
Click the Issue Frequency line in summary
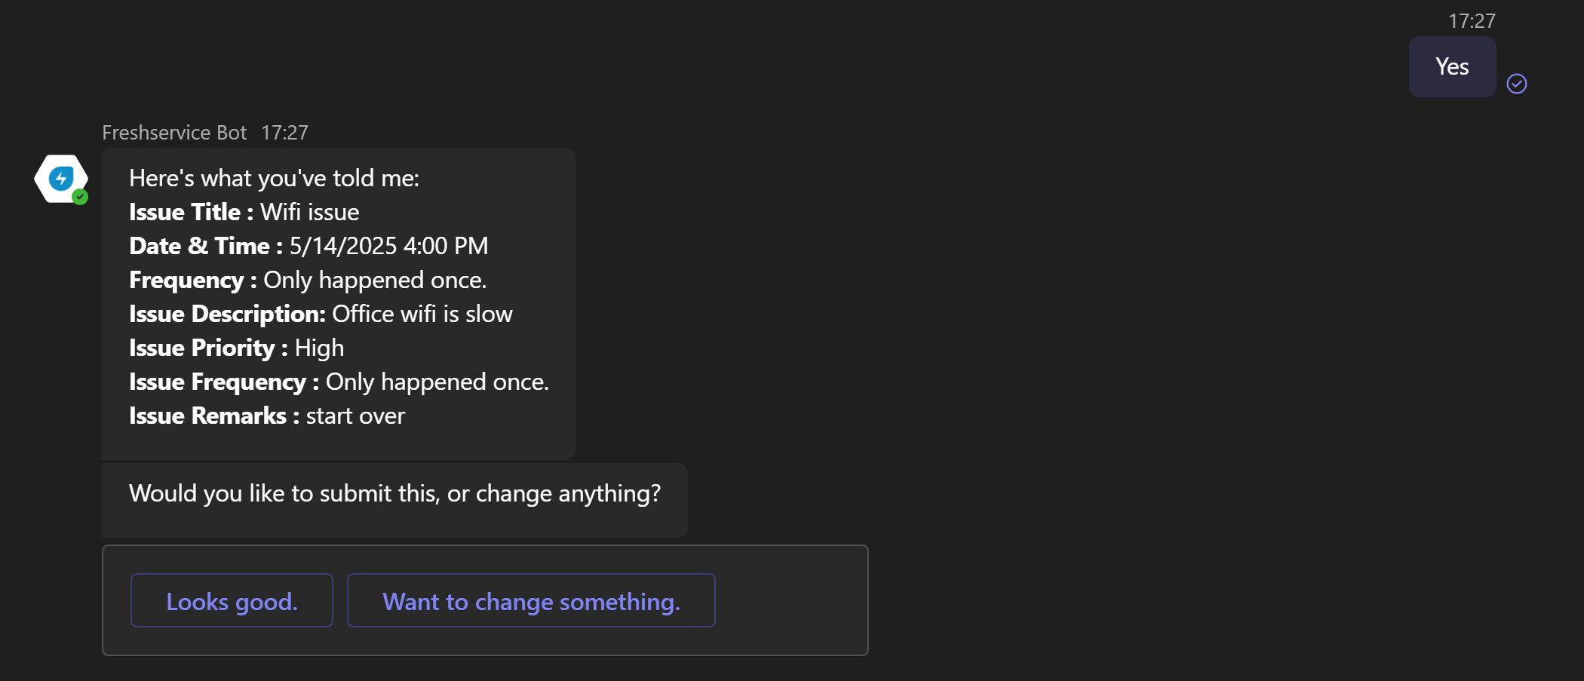pyautogui.click(x=339, y=382)
